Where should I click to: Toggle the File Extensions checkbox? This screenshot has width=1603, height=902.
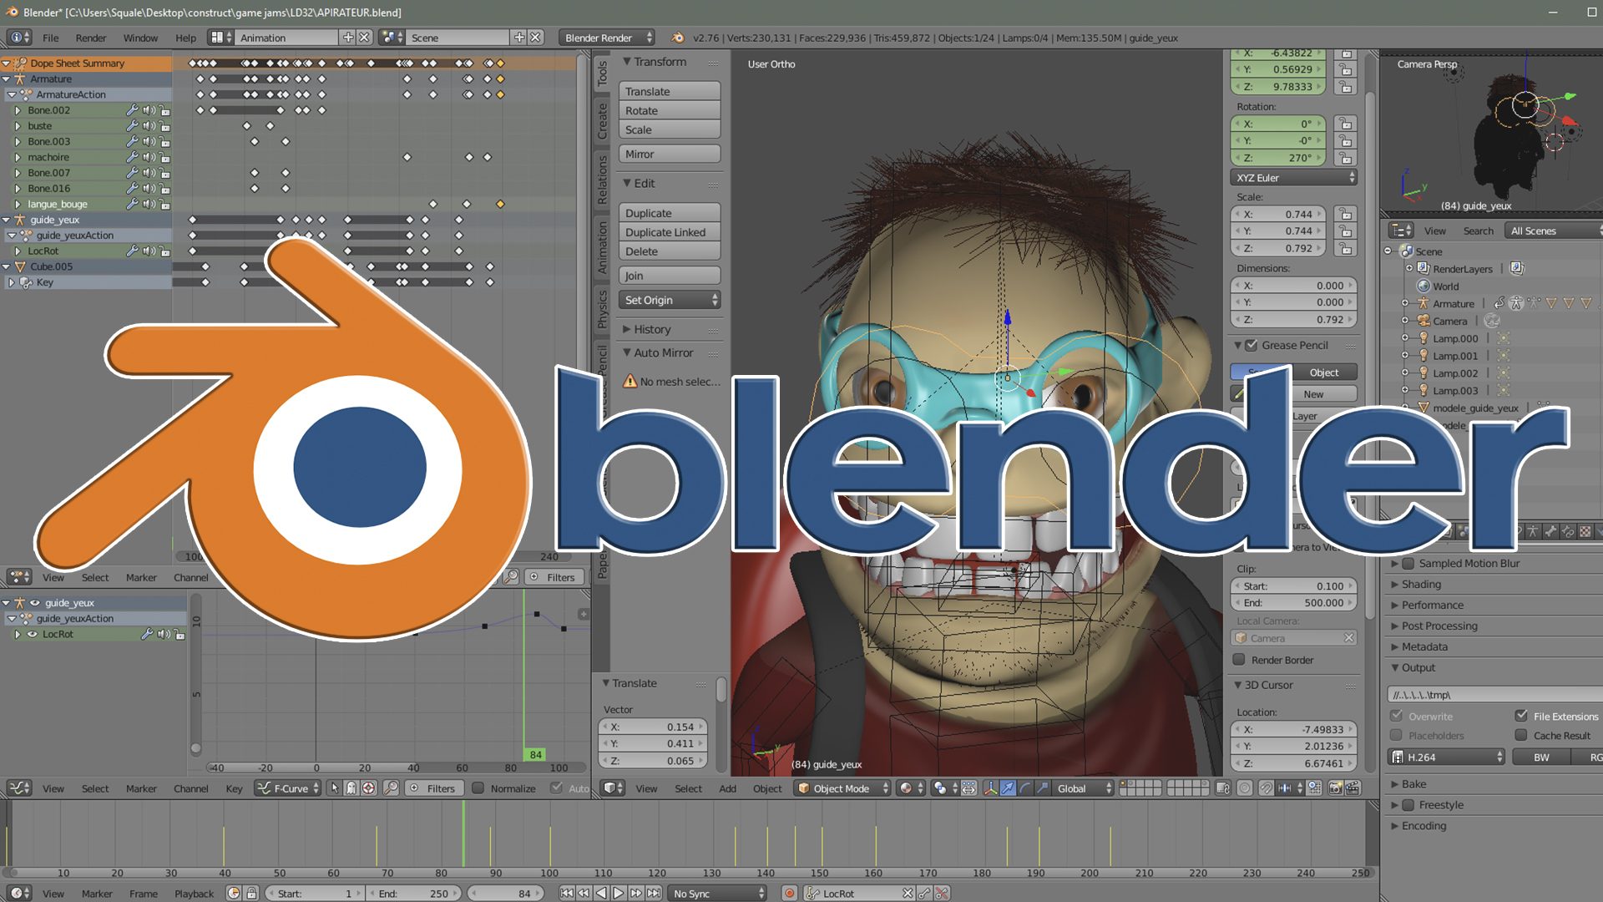(x=1521, y=716)
